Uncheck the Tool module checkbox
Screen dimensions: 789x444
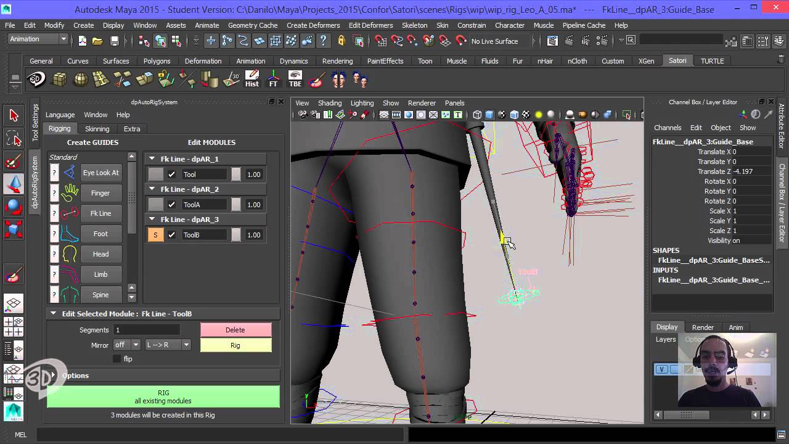click(171, 175)
